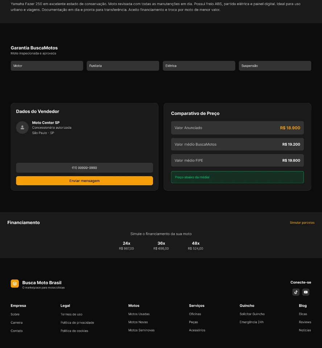The image size is (322, 348).
Task: Open the Motos Seminovas footer link
Action: tap(141, 330)
